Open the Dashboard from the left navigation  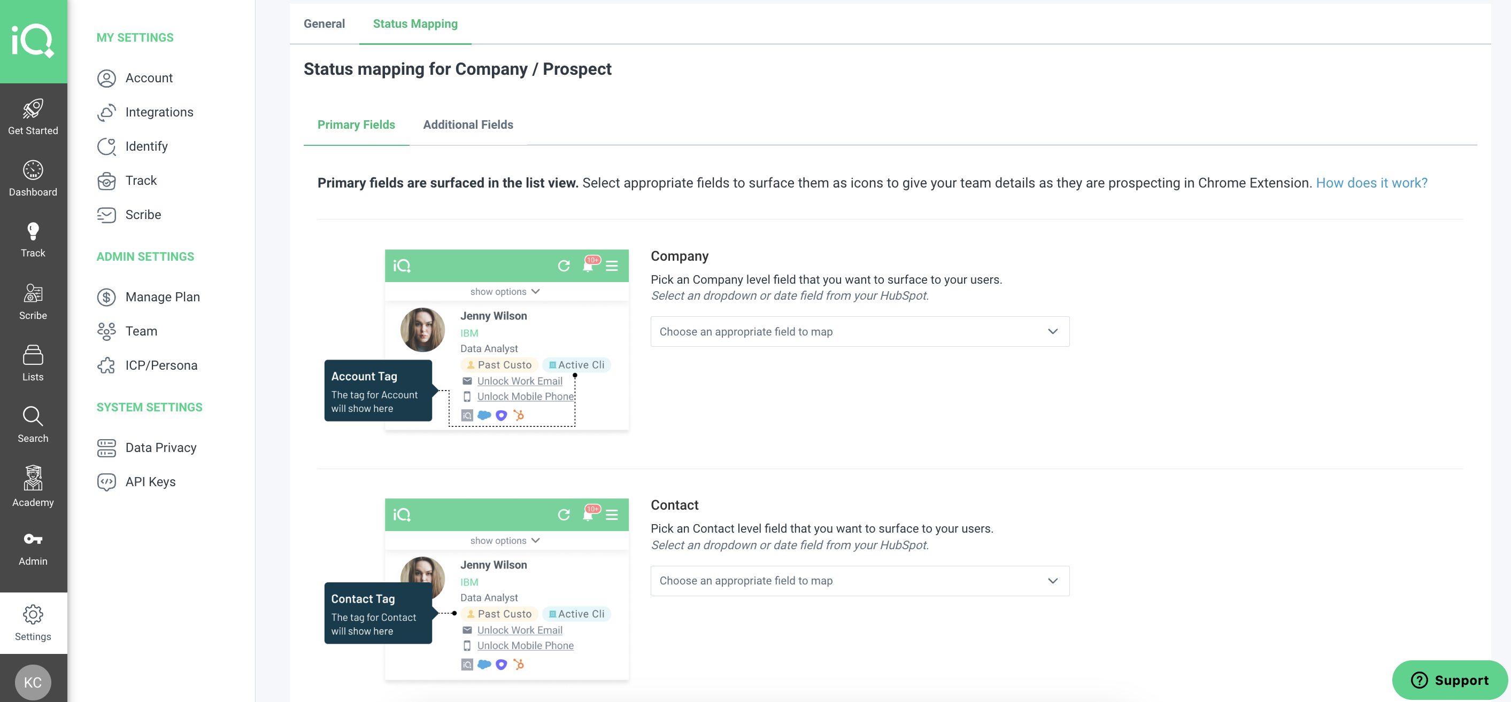pyautogui.click(x=33, y=177)
